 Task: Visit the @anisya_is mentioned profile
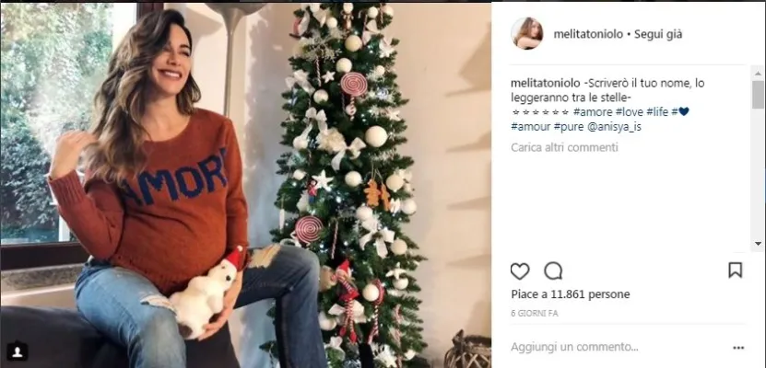pyautogui.click(x=614, y=127)
